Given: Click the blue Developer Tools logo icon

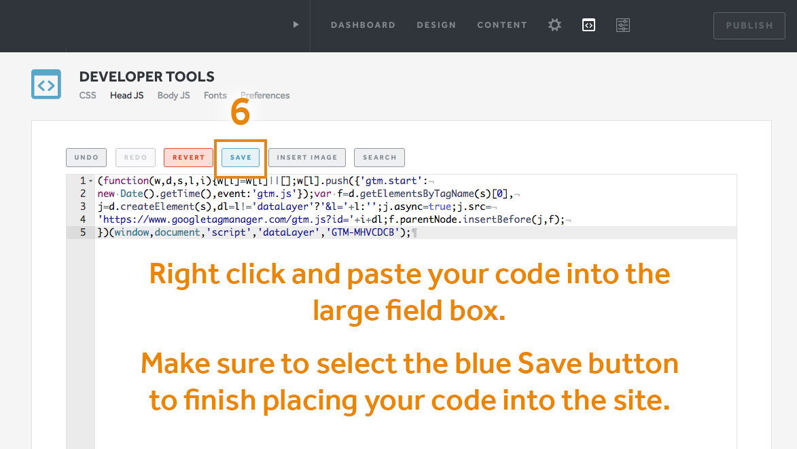Looking at the screenshot, I should tap(46, 84).
